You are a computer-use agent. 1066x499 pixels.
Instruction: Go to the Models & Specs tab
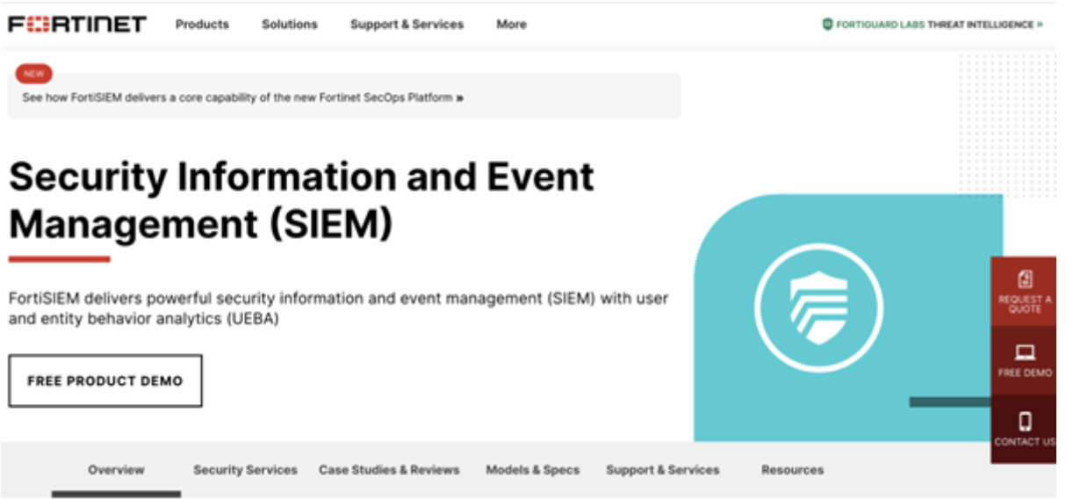[532, 470]
